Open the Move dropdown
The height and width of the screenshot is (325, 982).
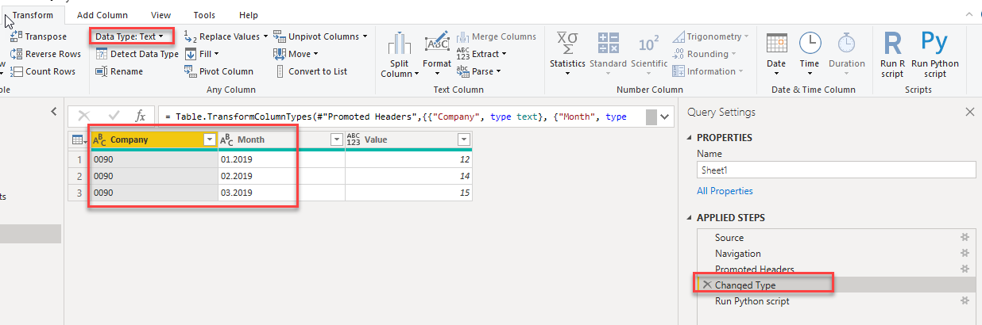(296, 54)
